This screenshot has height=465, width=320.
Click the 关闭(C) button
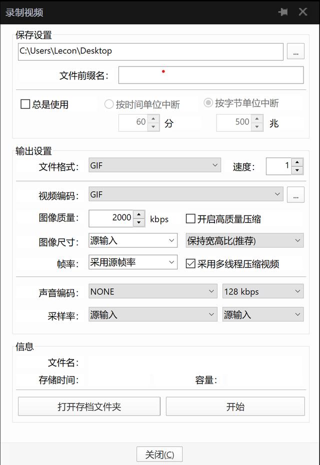[159, 454]
